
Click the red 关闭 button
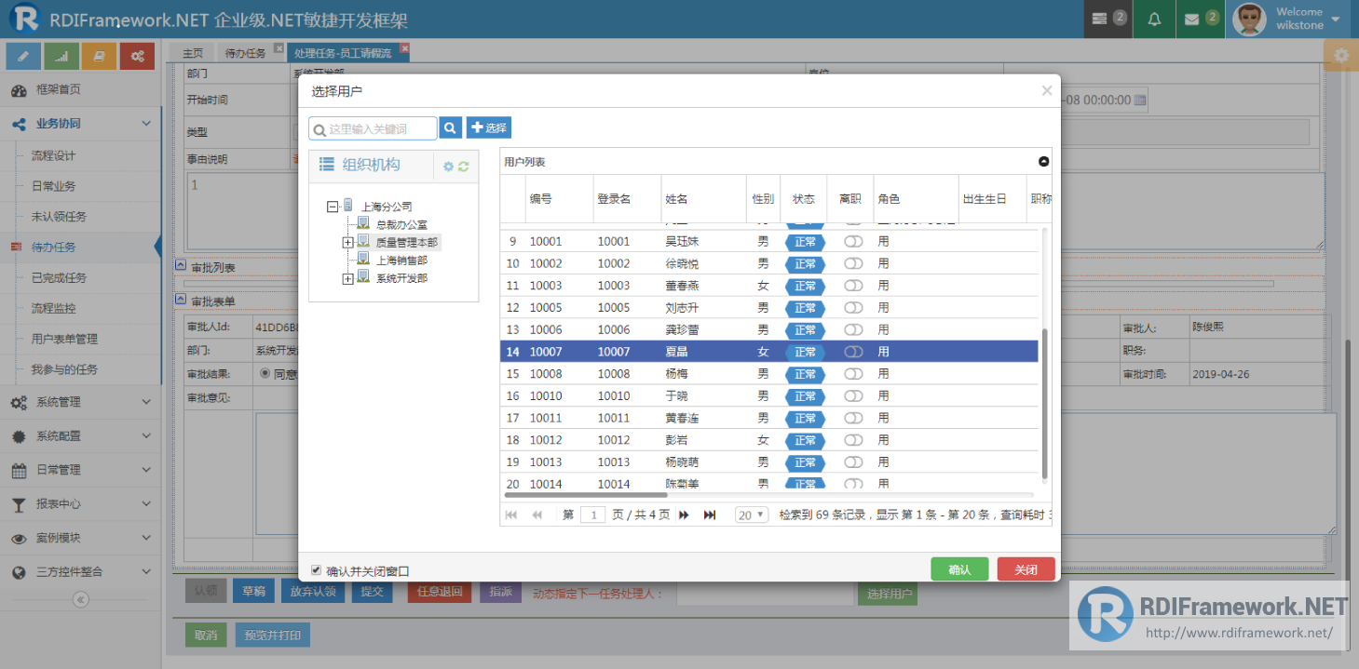[1026, 569]
